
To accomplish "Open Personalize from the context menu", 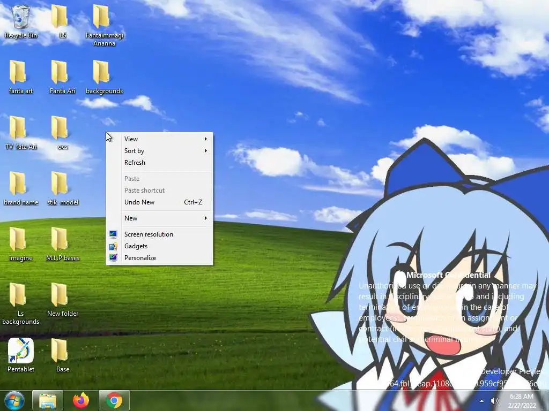I will click(x=160, y=258).
